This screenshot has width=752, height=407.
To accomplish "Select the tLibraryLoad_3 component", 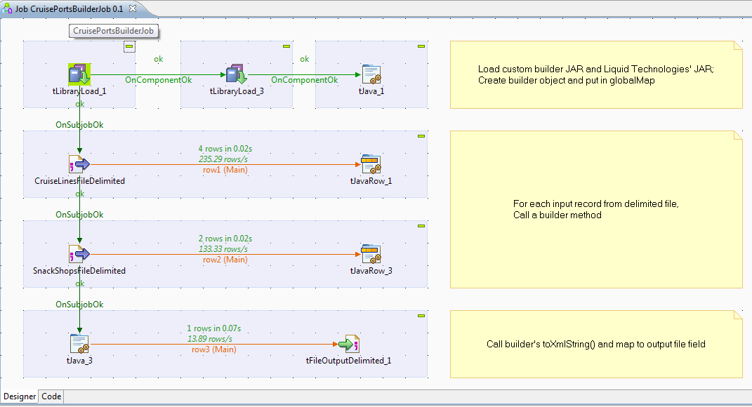I will 235,72.
